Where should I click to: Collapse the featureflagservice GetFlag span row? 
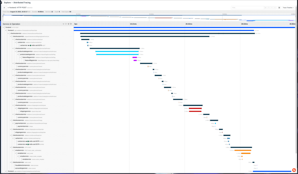click(20, 57)
